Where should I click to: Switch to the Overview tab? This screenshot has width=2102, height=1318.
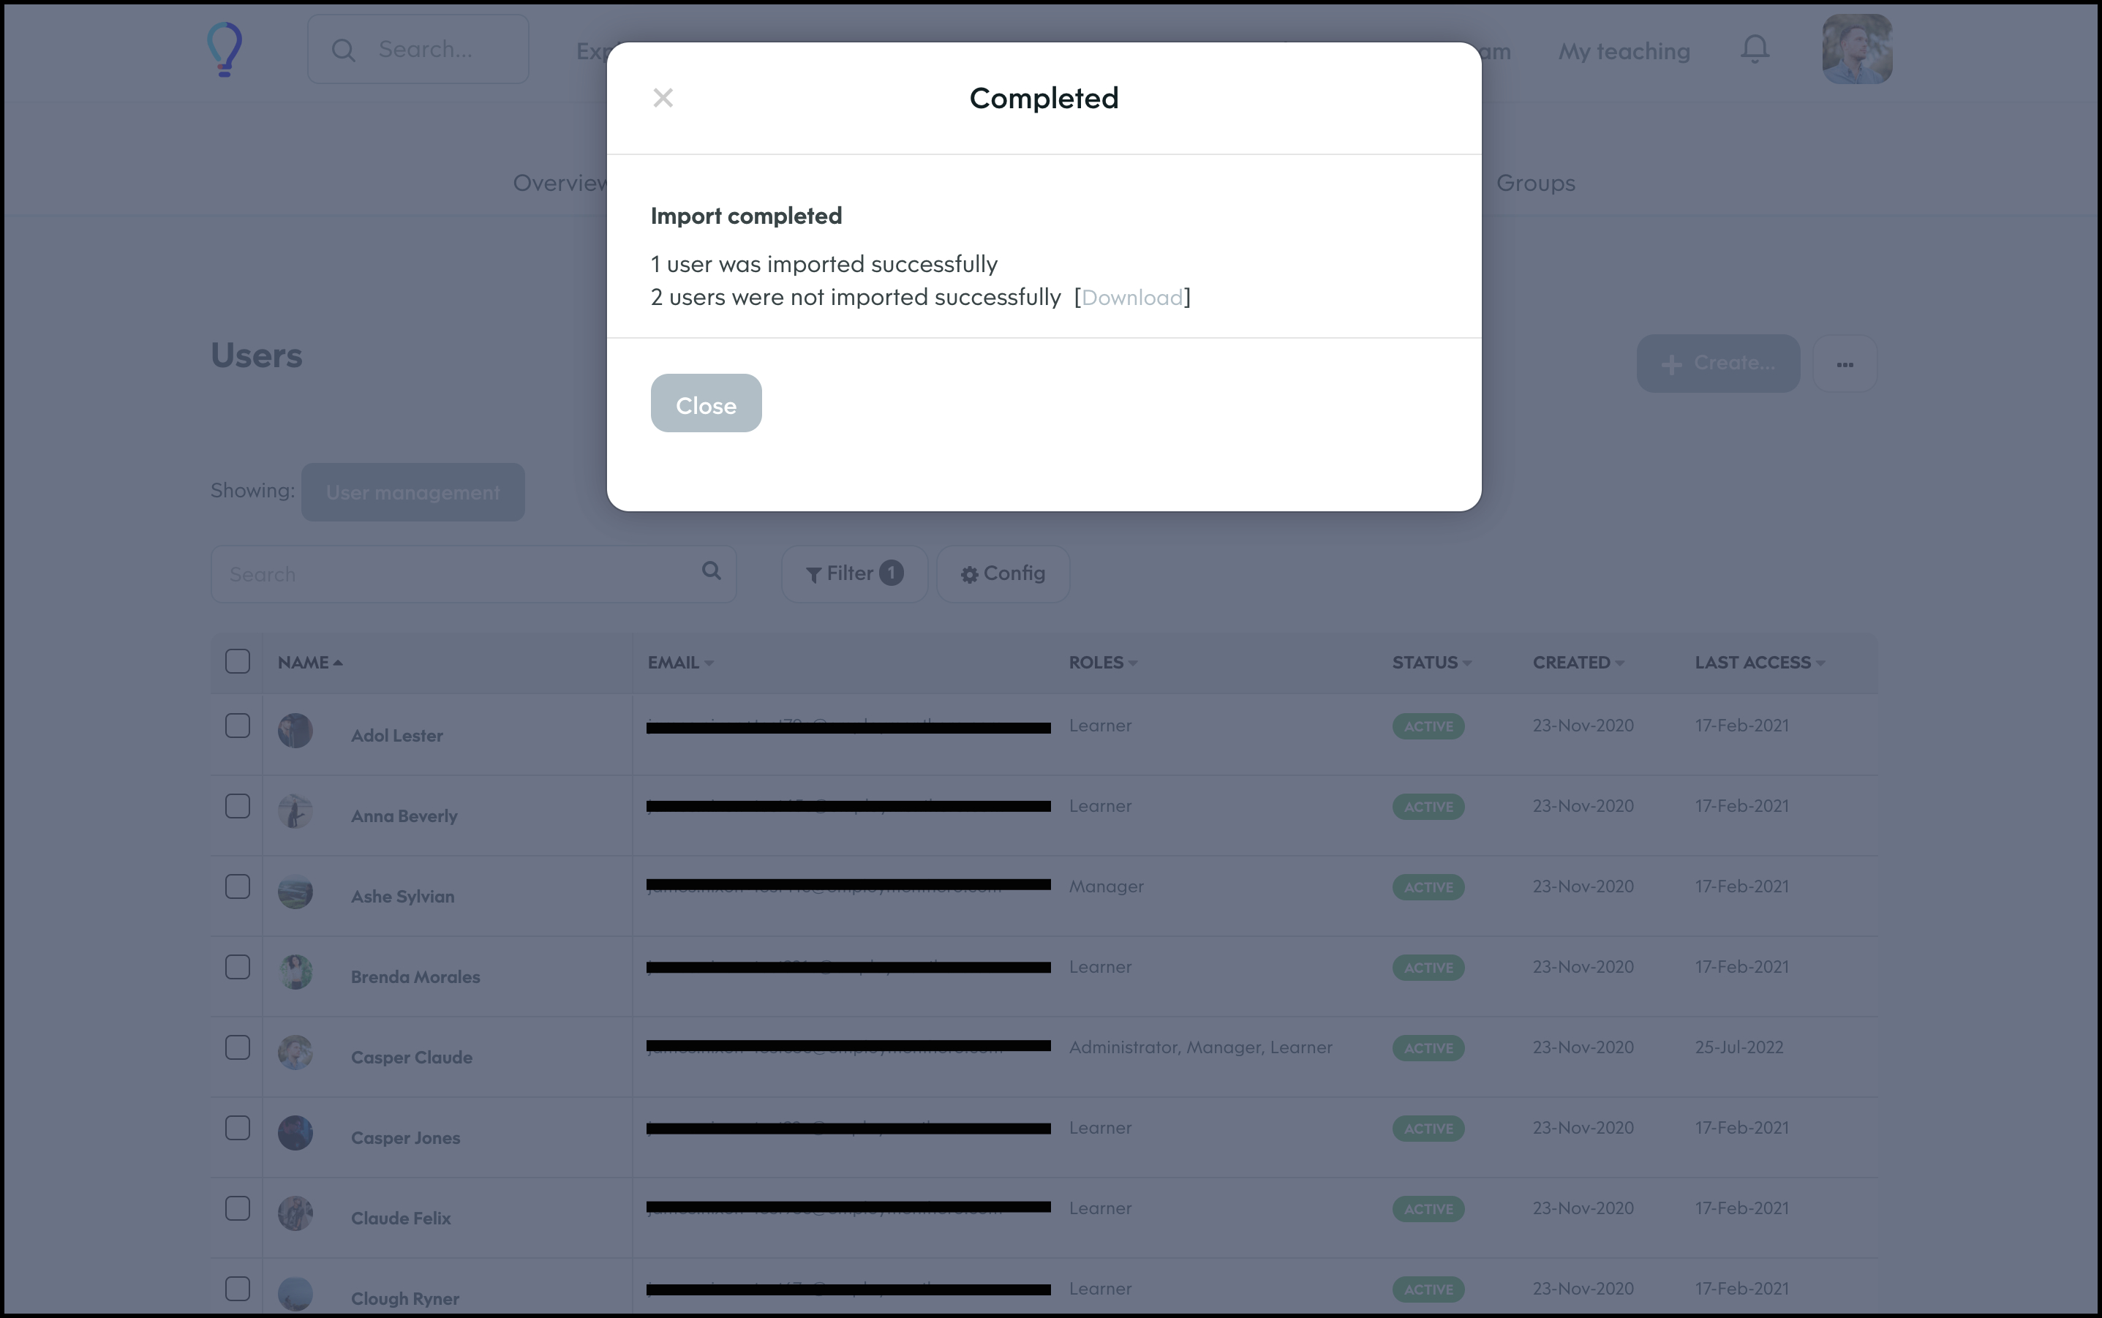[560, 183]
